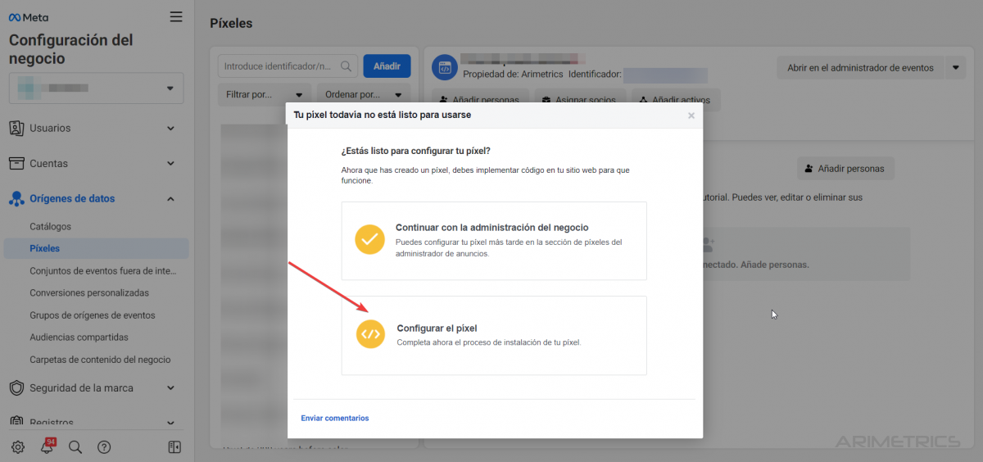Open the help question mark icon
The image size is (983, 462).
pyautogui.click(x=104, y=446)
